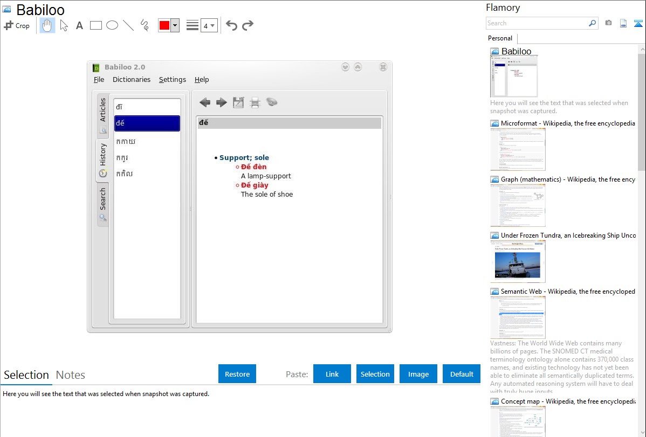Switch to the Search side tab
This screenshot has height=437, width=646.
click(102, 204)
